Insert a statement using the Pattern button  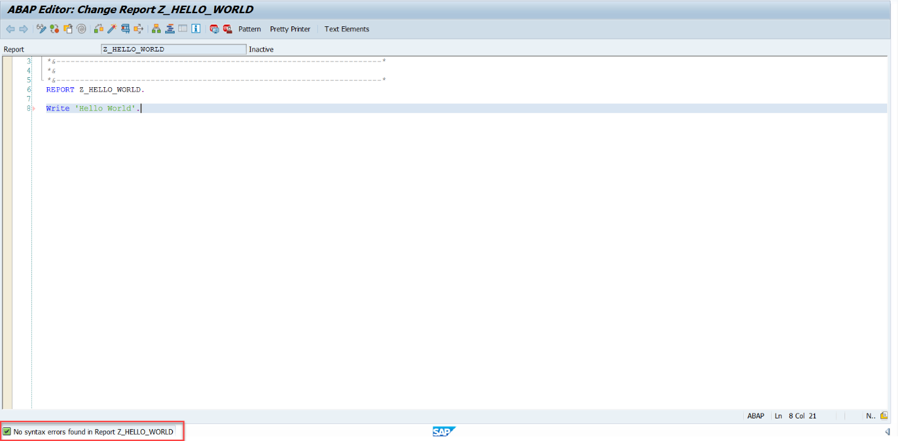click(249, 28)
